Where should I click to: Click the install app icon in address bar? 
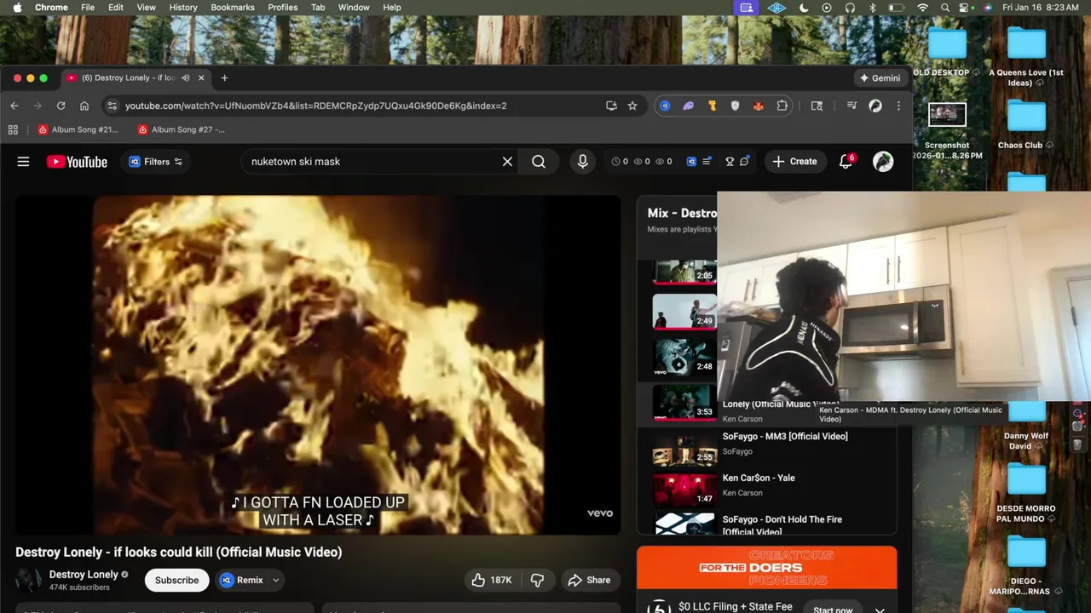point(611,106)
